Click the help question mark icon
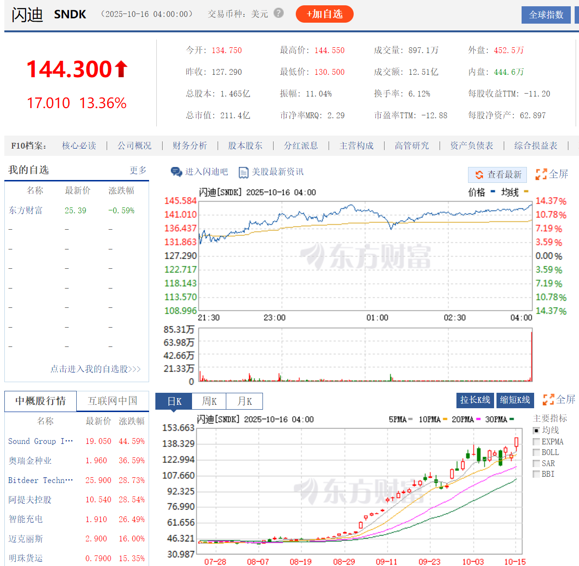The width and height of the screenshot is (579, 566). pyautogui.click(x=278, y=13)
